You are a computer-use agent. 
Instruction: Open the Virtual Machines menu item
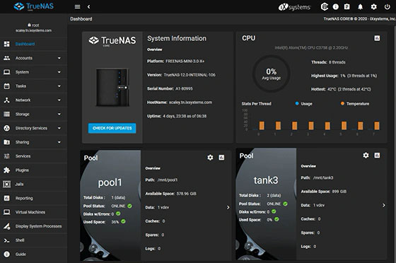click(x=33, y=212)
